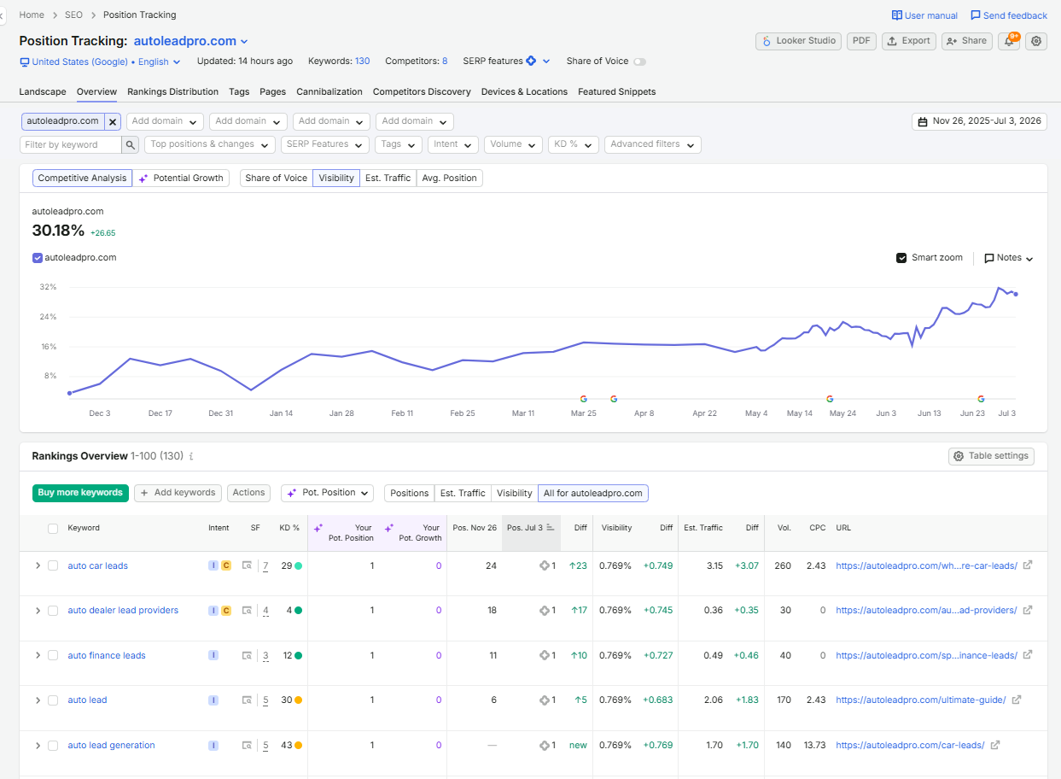1061x779 pixels.
Task: View SERP snapshot icon for auto lead
Action: [x=247, y=700]
